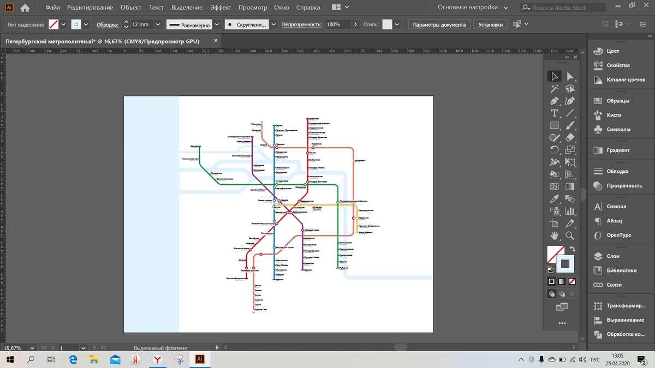Open the Файл menu

point(53,8)
